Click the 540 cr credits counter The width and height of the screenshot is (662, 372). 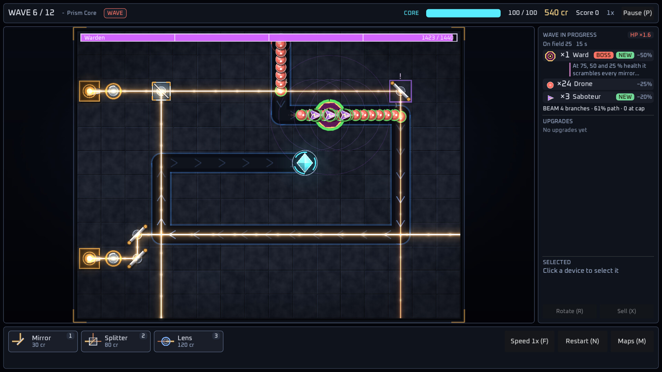(x=556, y=13)
